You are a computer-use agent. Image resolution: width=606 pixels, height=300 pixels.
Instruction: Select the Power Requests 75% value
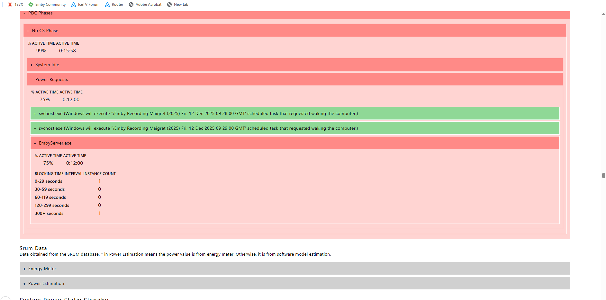click(45, 100)
